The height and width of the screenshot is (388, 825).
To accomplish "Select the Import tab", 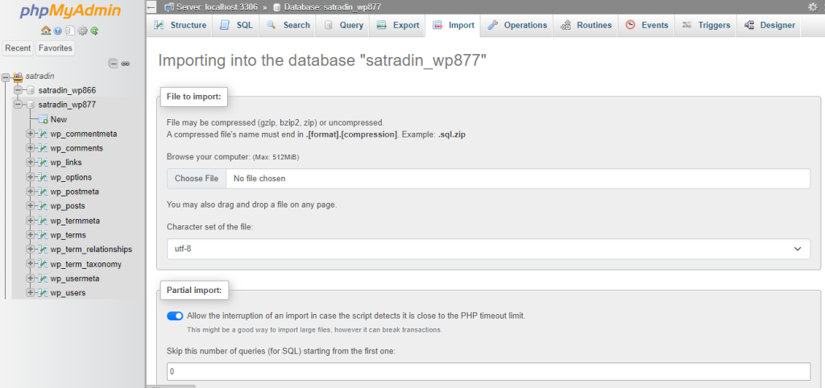I will [453, 25].
